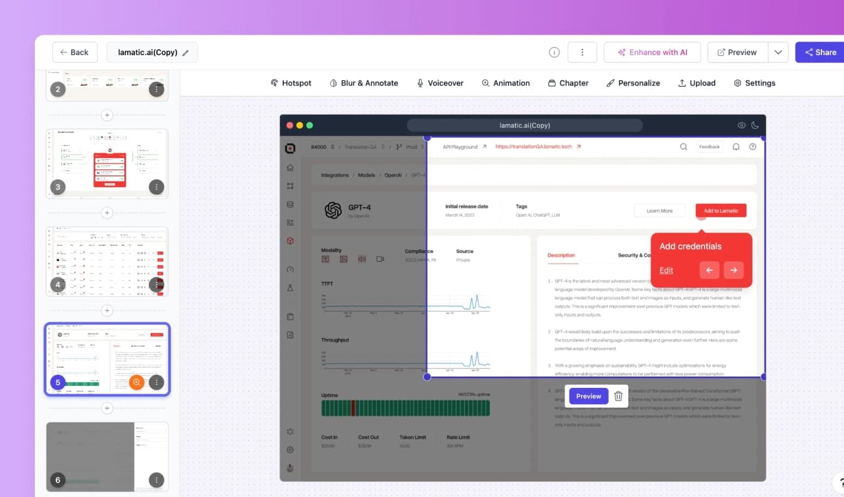Click the lamatic.ai(Copy) address bar
This screenshot has width=844, height=497.
[525, 126]
